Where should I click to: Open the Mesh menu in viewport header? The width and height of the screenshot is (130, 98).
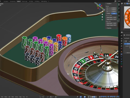[13, 97]
